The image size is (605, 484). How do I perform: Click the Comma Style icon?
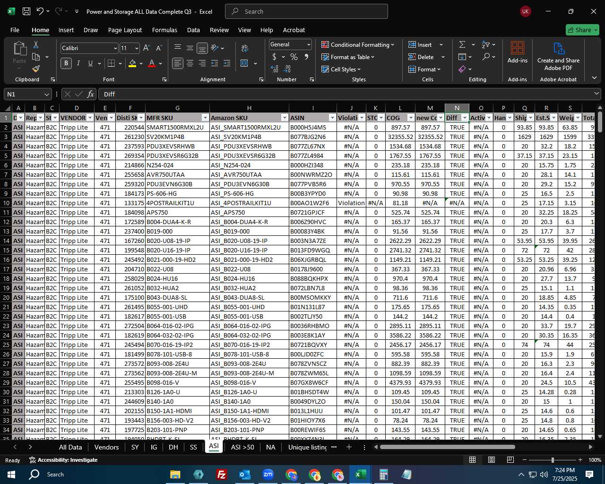pos(306,57)
